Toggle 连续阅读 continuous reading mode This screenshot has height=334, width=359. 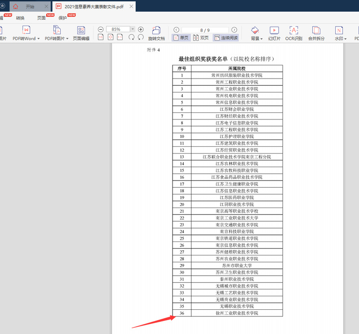(226, 38)
